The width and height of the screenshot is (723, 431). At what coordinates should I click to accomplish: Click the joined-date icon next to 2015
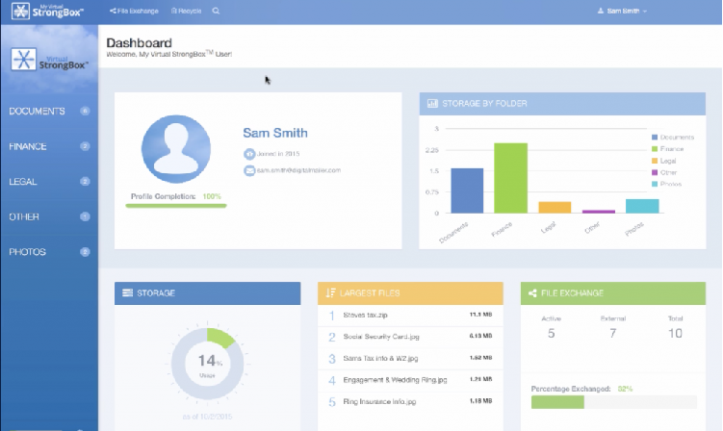pos(249,154)
